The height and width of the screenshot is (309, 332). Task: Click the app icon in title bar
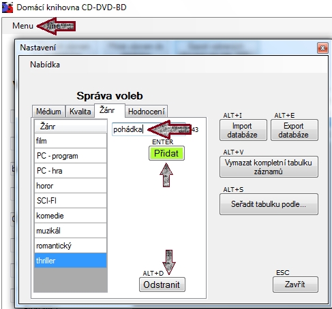[x=7, y=7]
